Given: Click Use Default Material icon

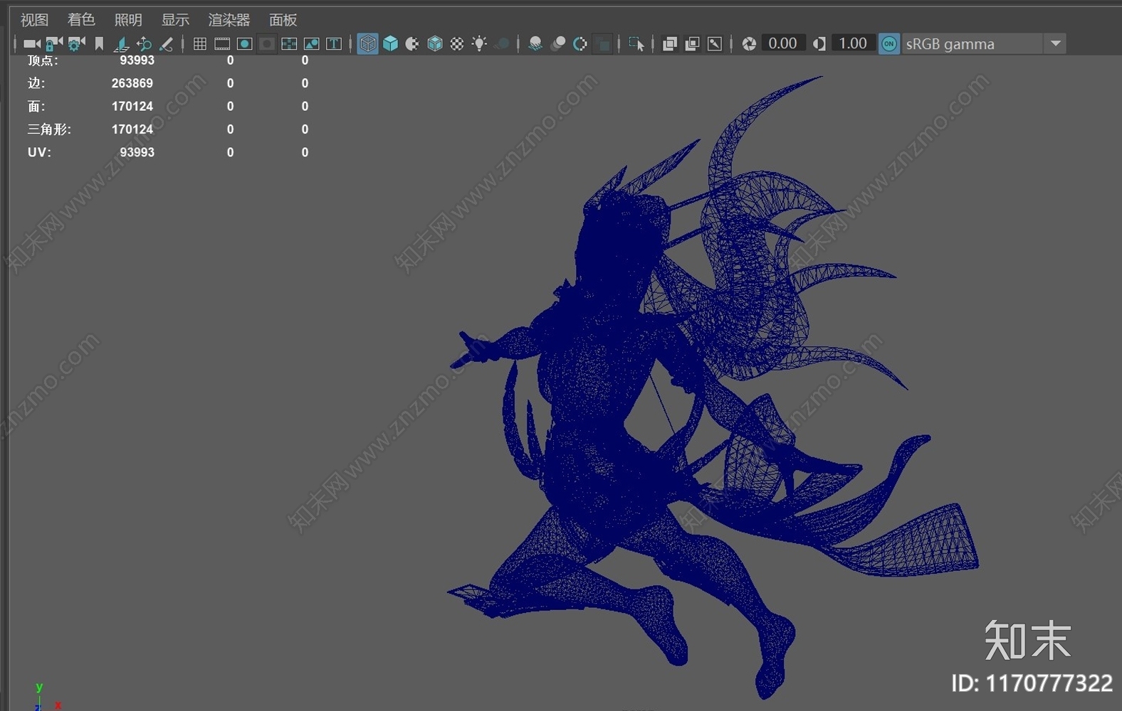Looking at the screenshot, I should (x=412, y=44).
